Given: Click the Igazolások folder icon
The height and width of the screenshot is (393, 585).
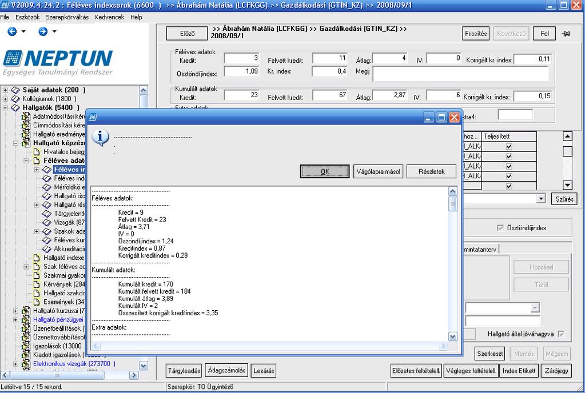Looking at the screenshot, I should coord(26,346).
